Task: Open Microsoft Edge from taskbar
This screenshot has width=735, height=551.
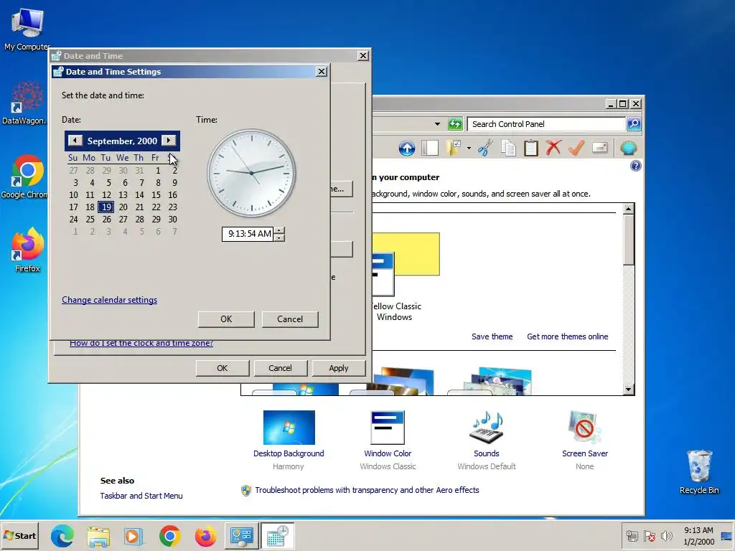Action: [x=62, y=535]
